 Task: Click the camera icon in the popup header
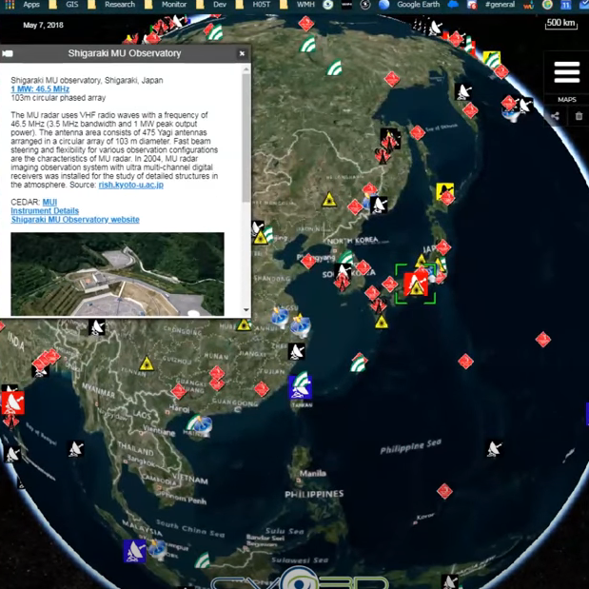(8, 53)
